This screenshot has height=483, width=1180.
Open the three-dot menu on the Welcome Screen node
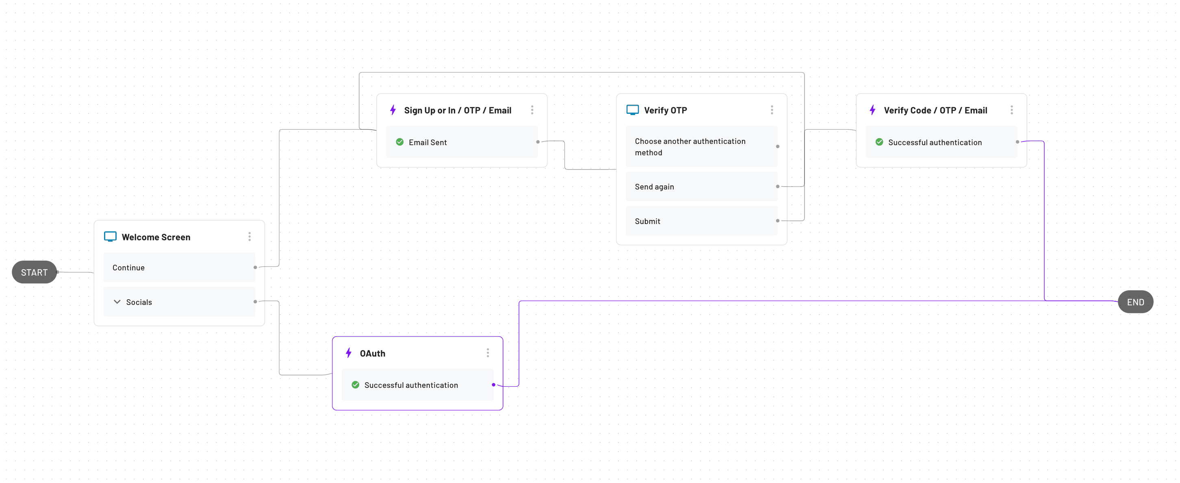249,237
